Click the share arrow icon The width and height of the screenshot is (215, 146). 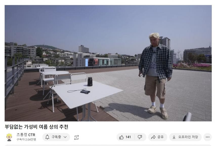[x=153, y=137]
